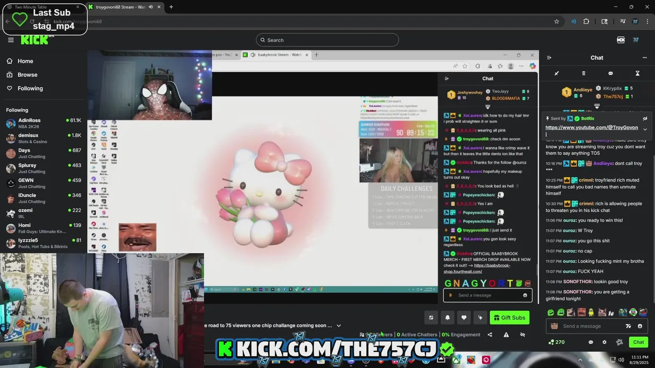Screen dimensions: 655x368
Task: Click the MOX icon in Kick header
Action: (x=621, y=40)
